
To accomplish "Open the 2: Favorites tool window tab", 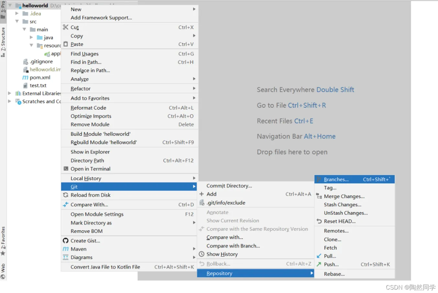I will click(x=3, y=241).
